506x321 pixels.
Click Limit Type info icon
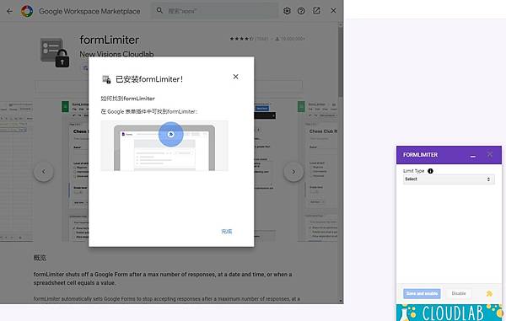[x=430, y=171]
